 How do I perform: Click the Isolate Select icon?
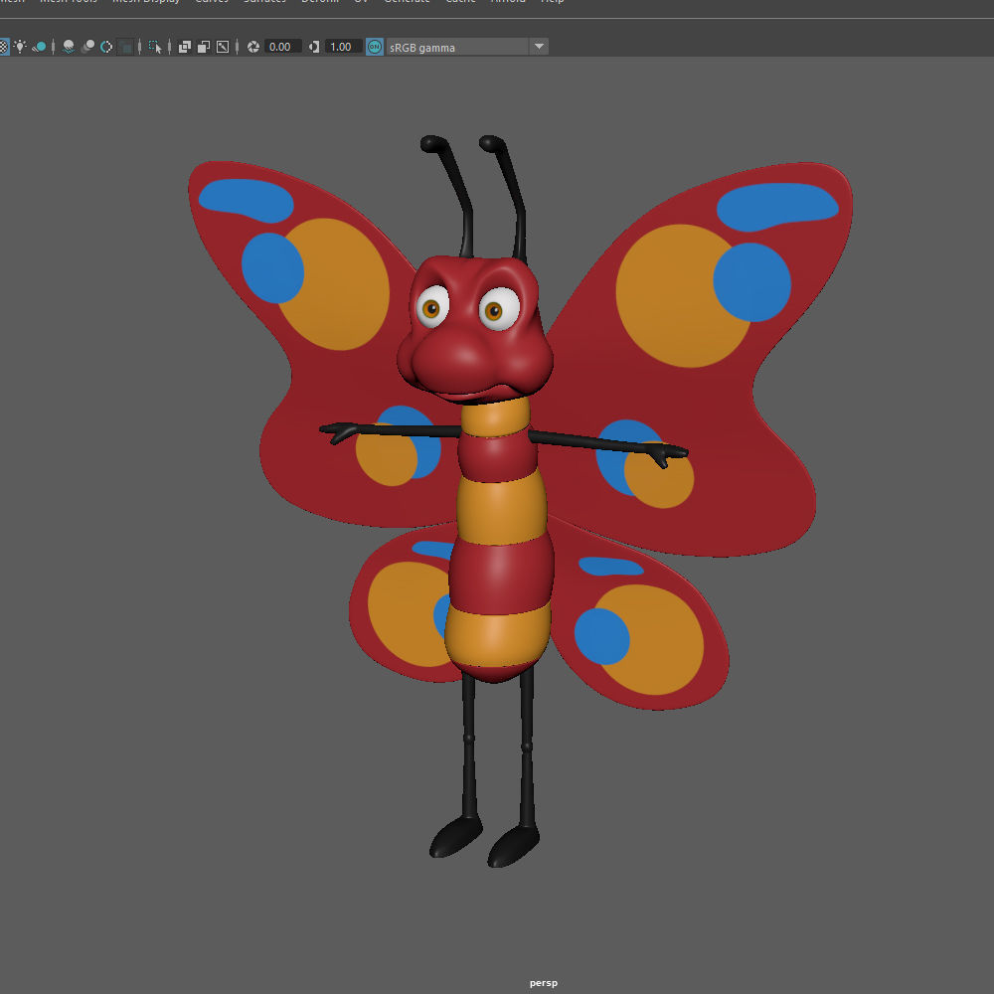click(x=155, y=47)
